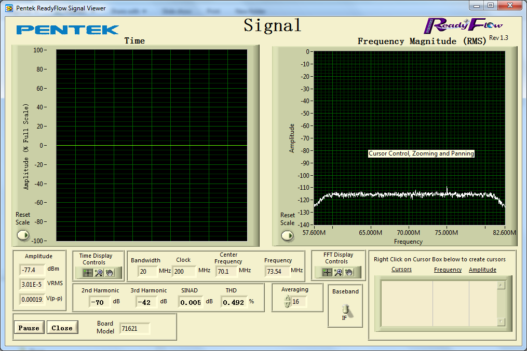Select the FFT Display pan hand tool
Image resolution: width=527 pixels, height=351 pixels.
coord(349,273)
